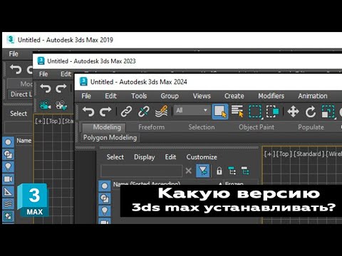Open Edit menu in 3ds Max 2023 window
Screen dimensions: 342x256
coord(66,74)
